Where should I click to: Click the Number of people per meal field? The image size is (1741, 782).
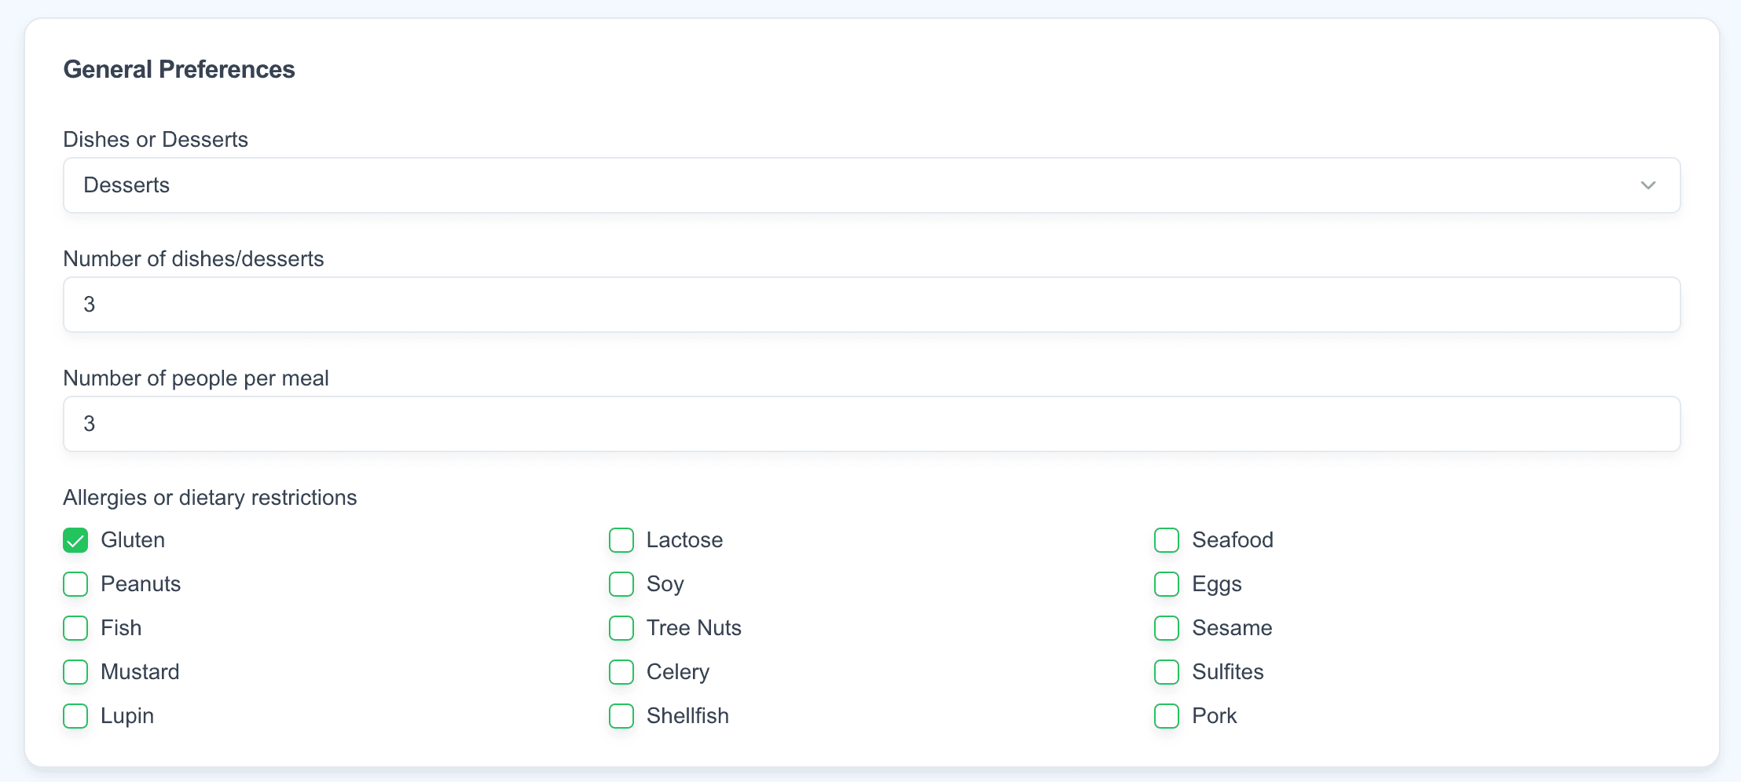pos(870,424)
